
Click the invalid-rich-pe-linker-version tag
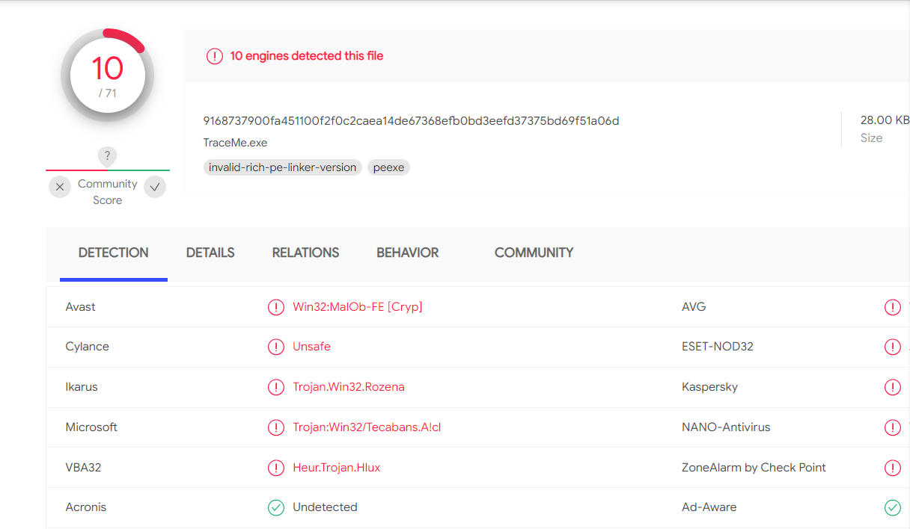click(x=283, y=167)
